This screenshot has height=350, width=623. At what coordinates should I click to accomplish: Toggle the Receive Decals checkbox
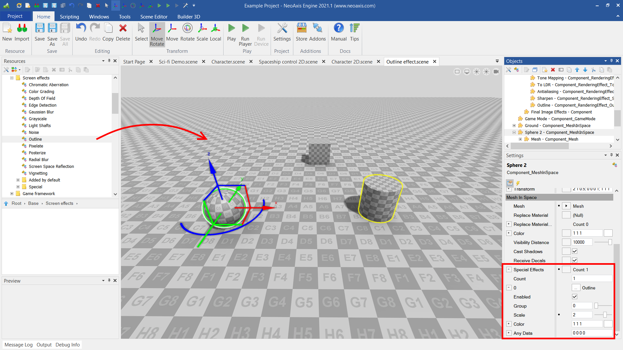tap(575, 260)
